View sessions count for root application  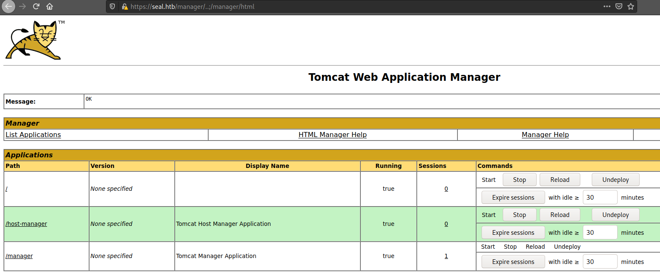point(446,189)
